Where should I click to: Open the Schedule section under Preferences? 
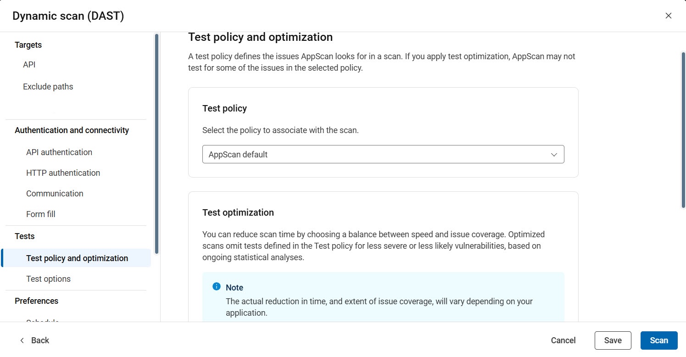(42, 321)
